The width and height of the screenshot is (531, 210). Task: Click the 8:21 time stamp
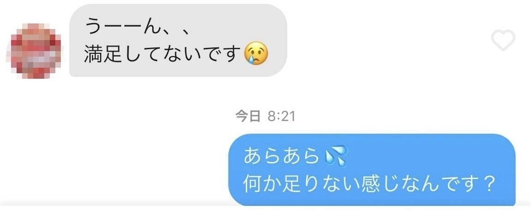[x=281, y=117]
